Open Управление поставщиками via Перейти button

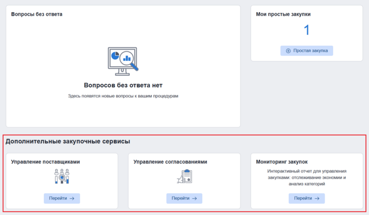click(x=62, y=198)
